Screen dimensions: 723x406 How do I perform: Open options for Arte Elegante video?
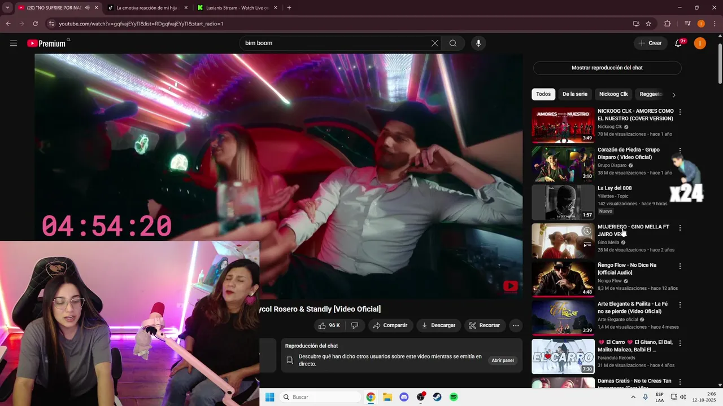680,304
